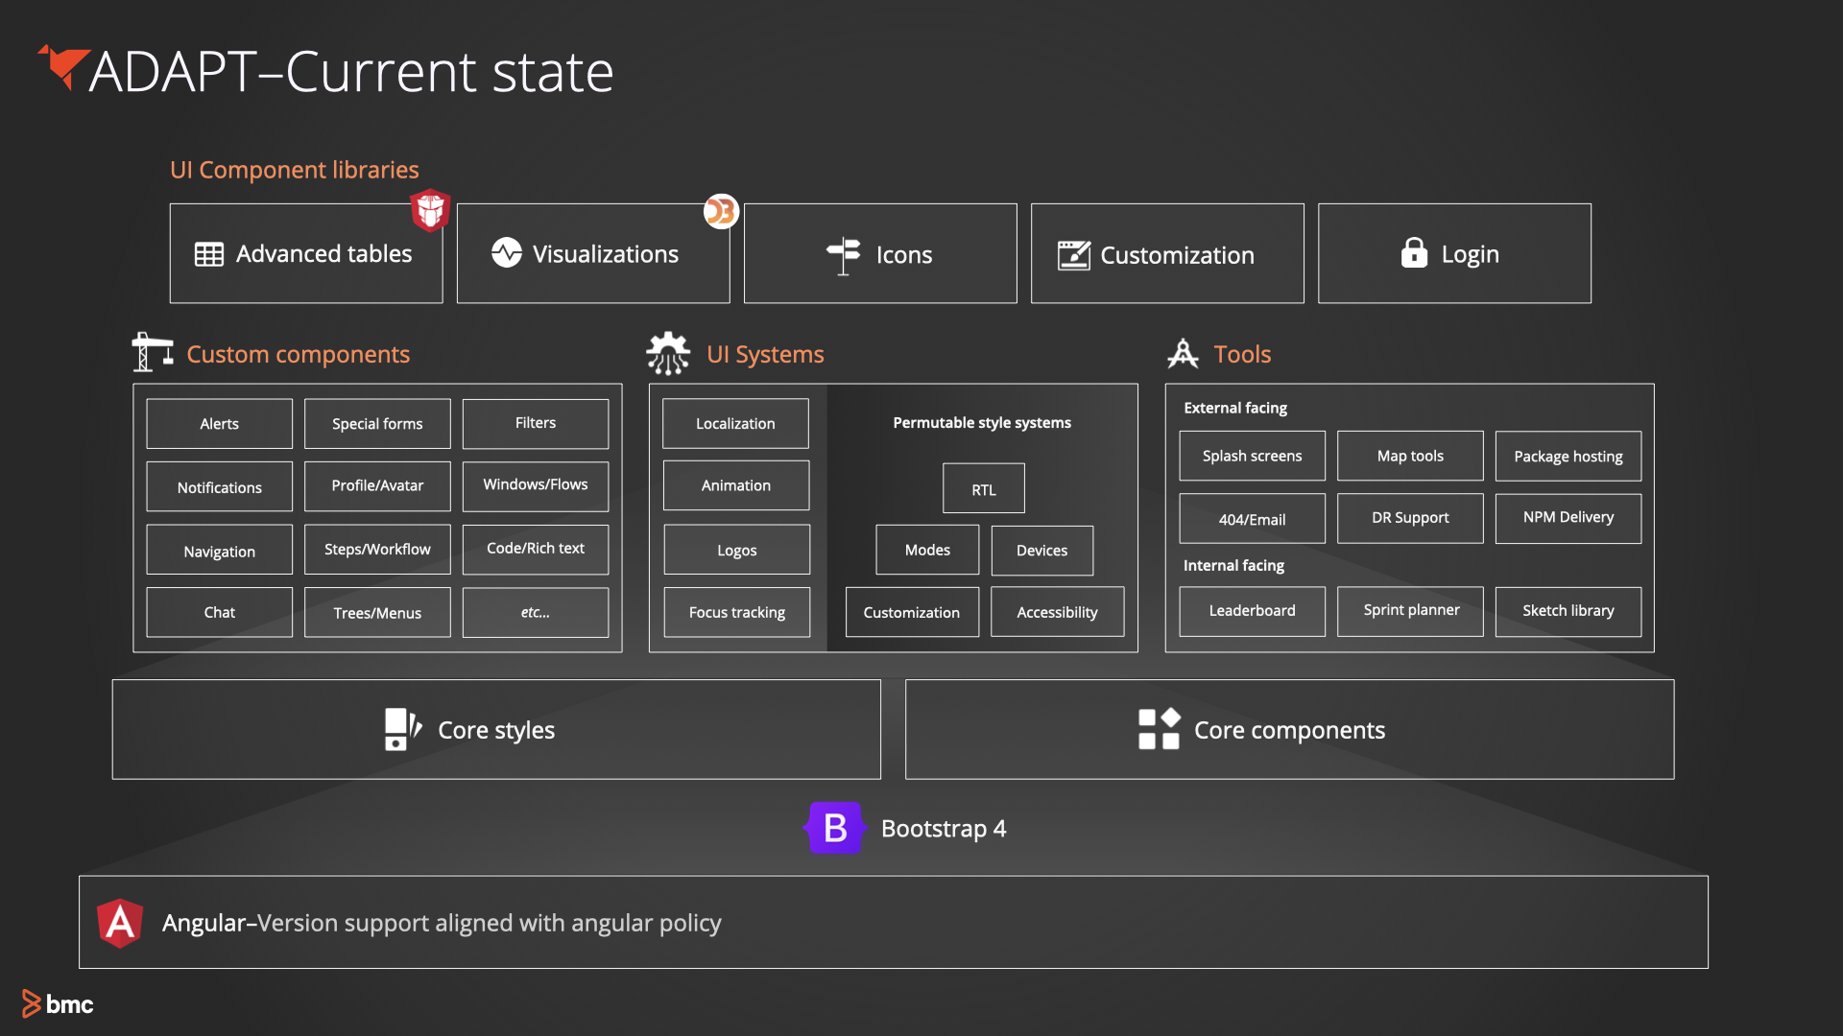Select the Alerts component box
Viewport: 1843px width, 1036px height.
[x=219, y=424]
